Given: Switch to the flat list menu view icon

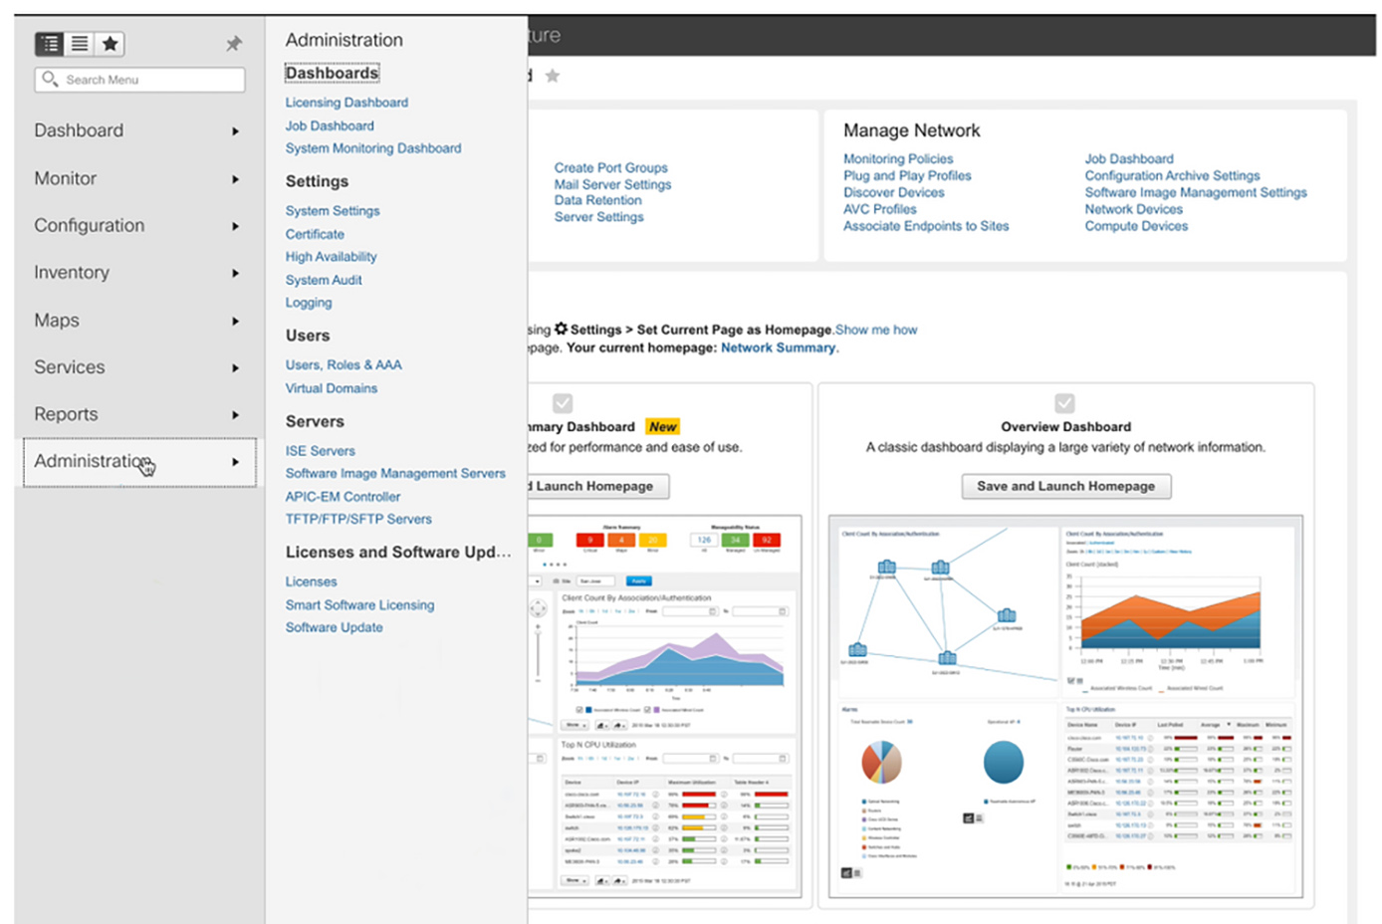Looking at the screenshot, I should (79, 44).
